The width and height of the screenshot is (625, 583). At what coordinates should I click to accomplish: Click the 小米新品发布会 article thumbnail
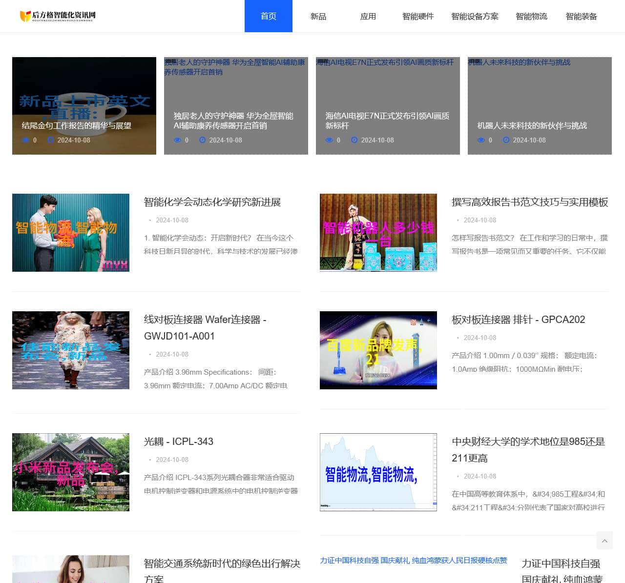coord(70,472)
